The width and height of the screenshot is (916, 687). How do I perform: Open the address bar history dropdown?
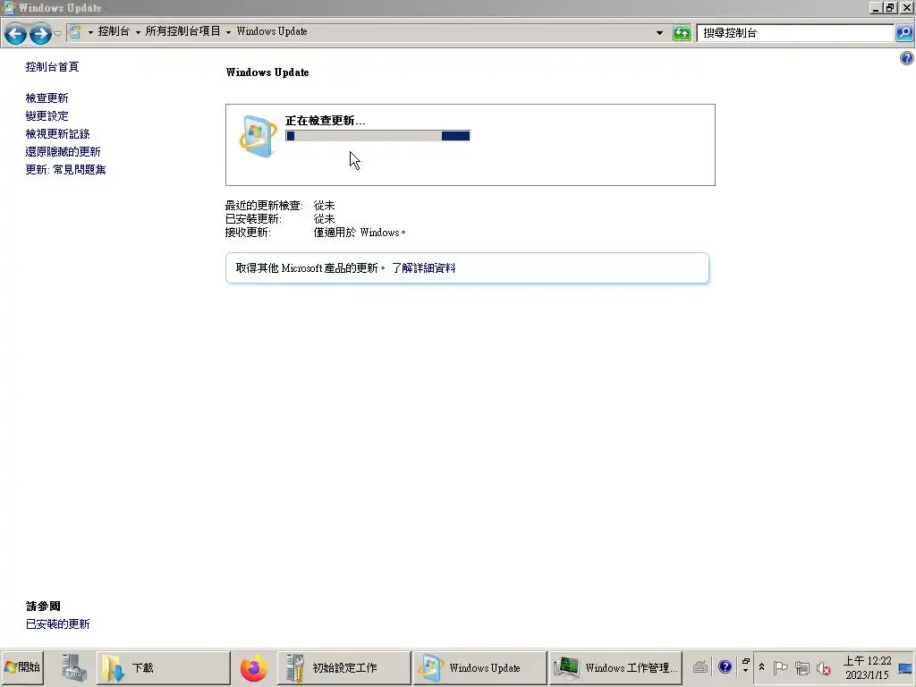[659, 33]
